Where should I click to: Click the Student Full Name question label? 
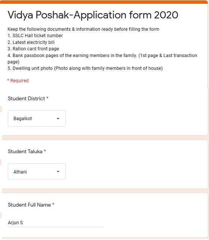[29, 205]
